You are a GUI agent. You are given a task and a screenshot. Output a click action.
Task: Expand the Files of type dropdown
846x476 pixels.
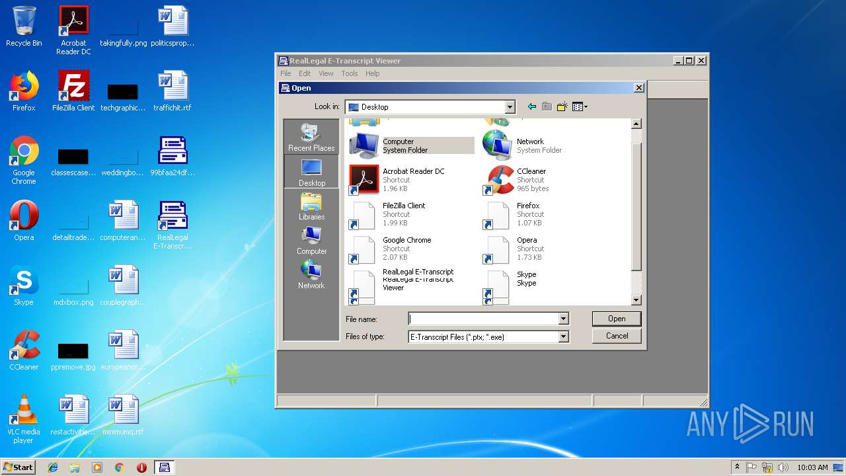pos(563,337)
